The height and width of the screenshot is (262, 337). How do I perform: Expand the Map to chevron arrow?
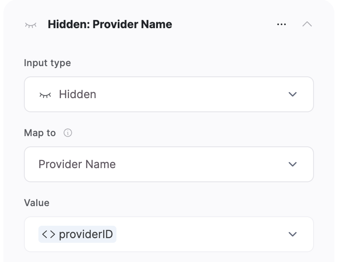[x=292, y=164]
